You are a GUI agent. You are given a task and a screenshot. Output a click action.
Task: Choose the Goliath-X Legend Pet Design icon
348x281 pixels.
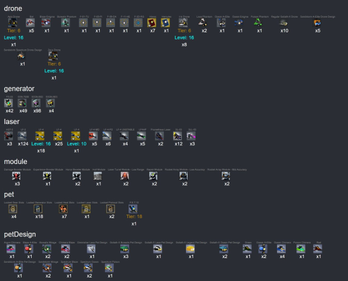[190, 249]
